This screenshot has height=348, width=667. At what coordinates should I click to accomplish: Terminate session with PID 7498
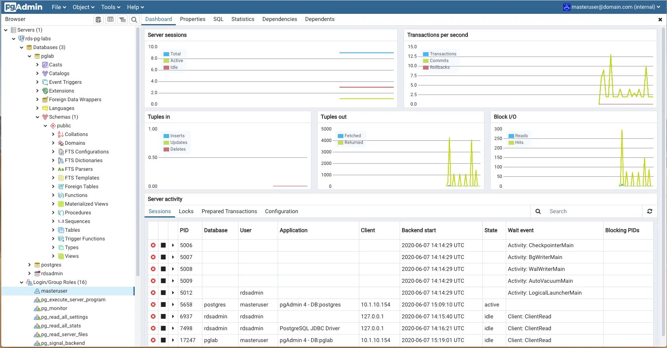(x=153, y=328)
